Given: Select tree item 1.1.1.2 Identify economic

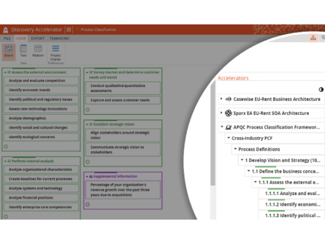Looking at the screenshot, I should [x=292, y=204].
